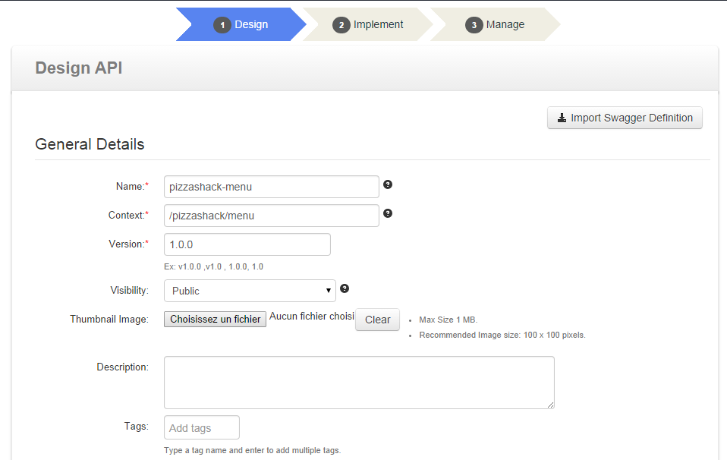Screen dimensions: 727x460
Task: Click the help icon next to Visibility dropdown
Action: (x=345, y=288)
